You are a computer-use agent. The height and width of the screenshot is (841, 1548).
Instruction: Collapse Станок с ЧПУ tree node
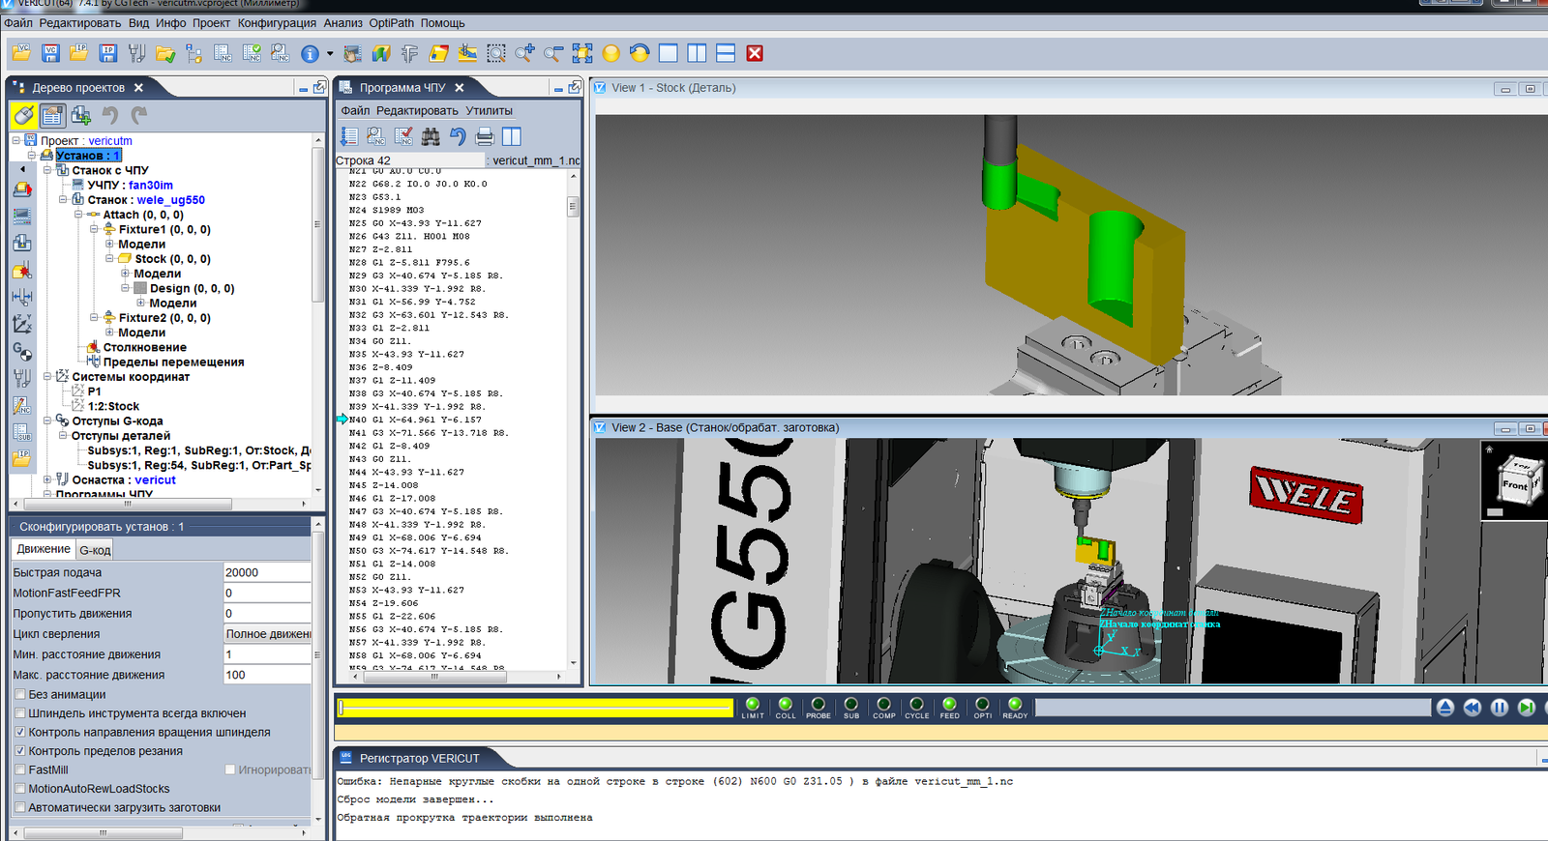click(47, 170)
